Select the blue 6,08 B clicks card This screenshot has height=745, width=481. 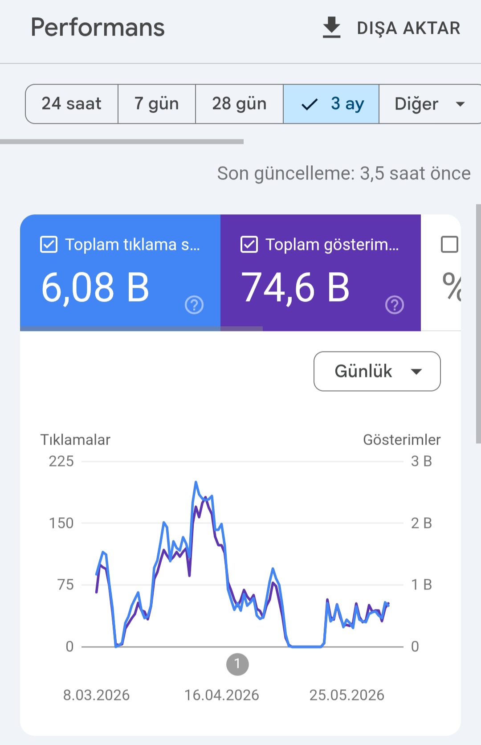(120, 273)
